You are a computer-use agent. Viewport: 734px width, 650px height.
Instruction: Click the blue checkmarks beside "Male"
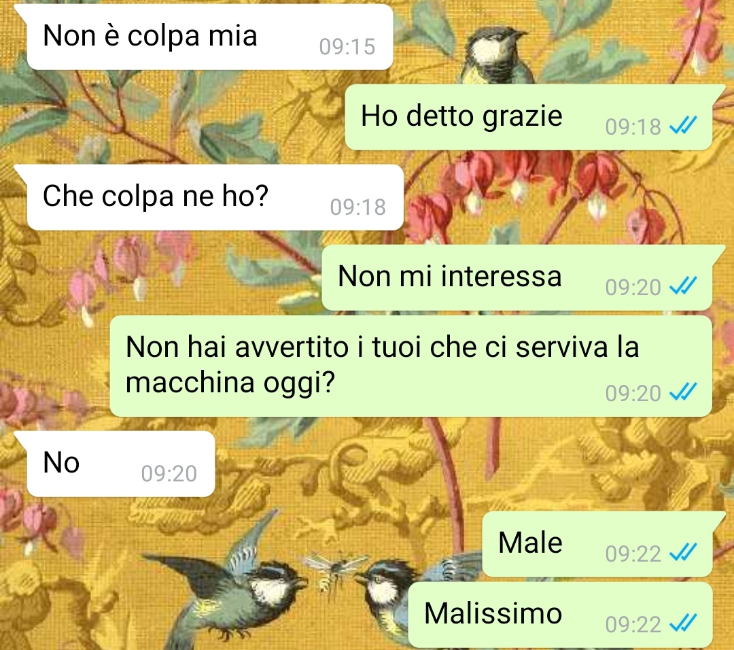coord(684,553)
